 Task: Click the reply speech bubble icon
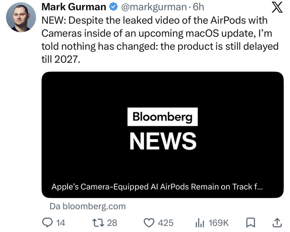pyautogui.click(x=47, y=223)
